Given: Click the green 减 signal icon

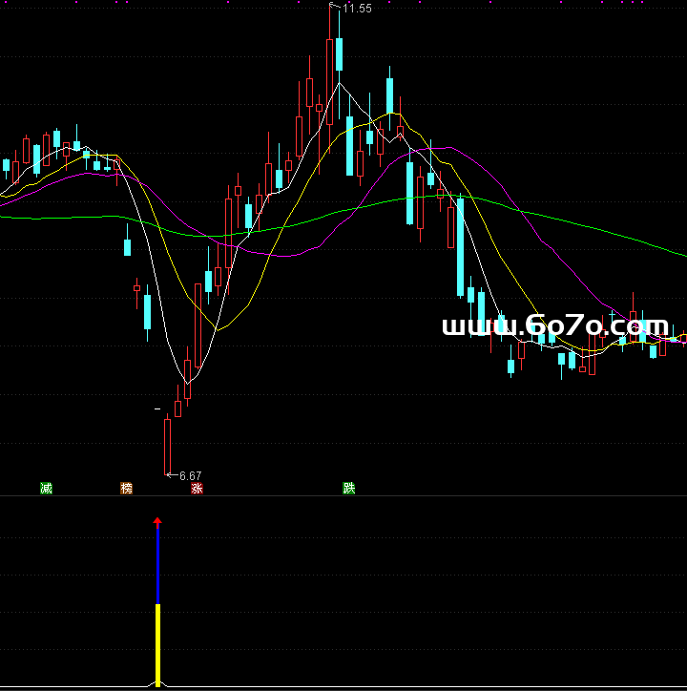Looking at the screenshot, I should (x=46, y=489).
